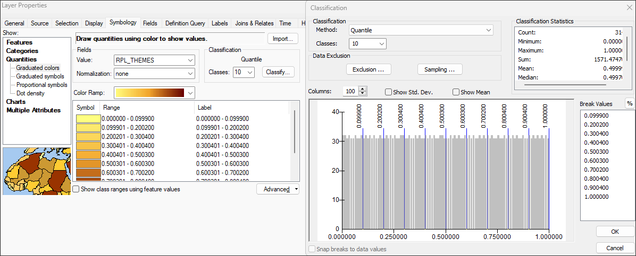636x256 pixels.
Task: Switch to the Labels tab
Action: pyautogui.click(x=220, y=23)
